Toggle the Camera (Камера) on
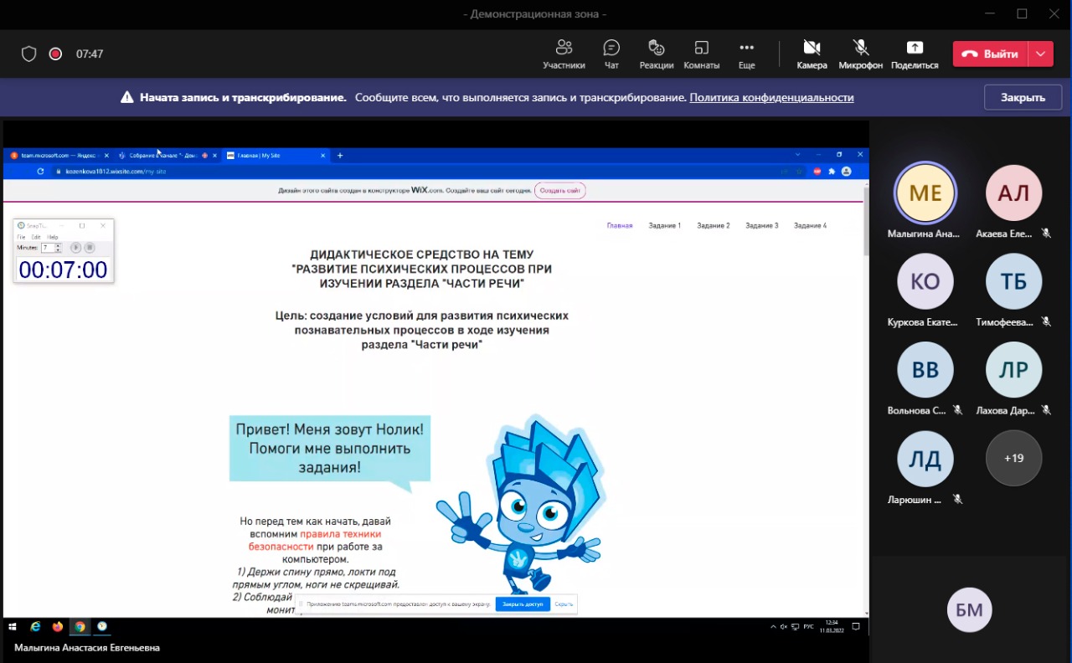This screenshot has height=663, width=1072. click(x=812, y=54)
